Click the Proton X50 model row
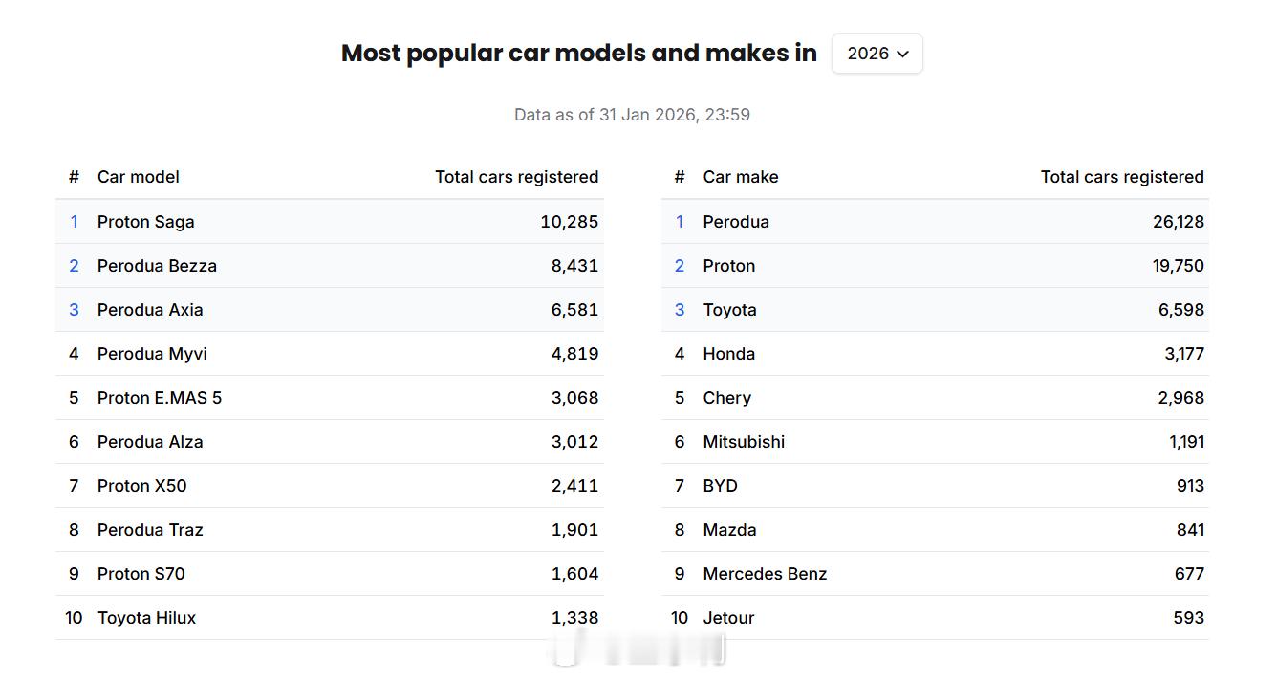Screen dimensions: 1277x679 tap(142, 486)
